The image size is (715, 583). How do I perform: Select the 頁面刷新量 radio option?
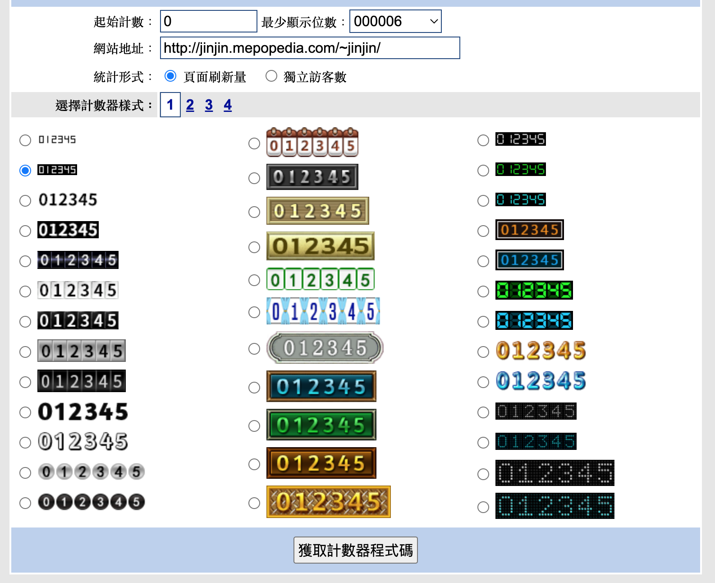[x=170, y=76]
